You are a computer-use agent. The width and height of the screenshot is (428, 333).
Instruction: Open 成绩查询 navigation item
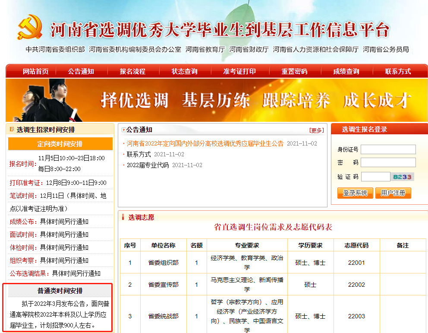point(346,71)
